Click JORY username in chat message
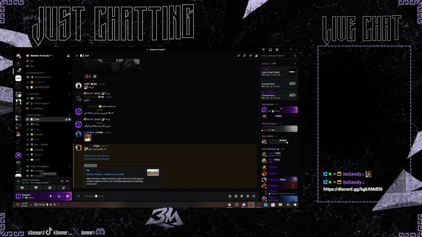Image resolution: width=422 pixels, height=237 pixels. (87, 84)
